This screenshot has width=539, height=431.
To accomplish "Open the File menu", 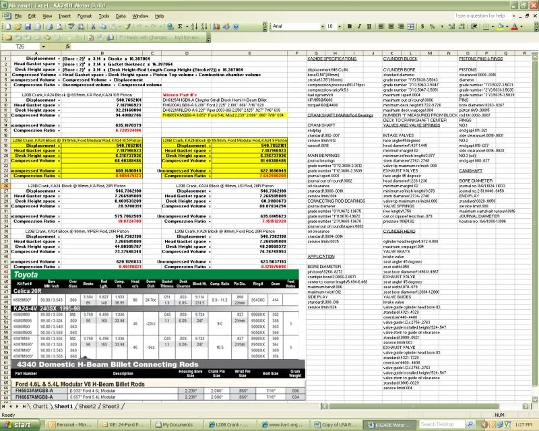I will (x=18, y=15).
